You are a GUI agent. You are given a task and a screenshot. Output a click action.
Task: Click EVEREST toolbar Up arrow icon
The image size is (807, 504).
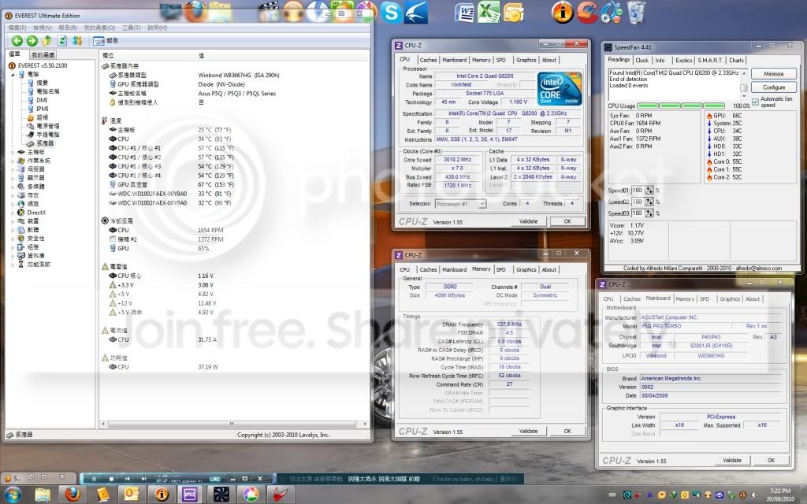[x=46, y=41]
